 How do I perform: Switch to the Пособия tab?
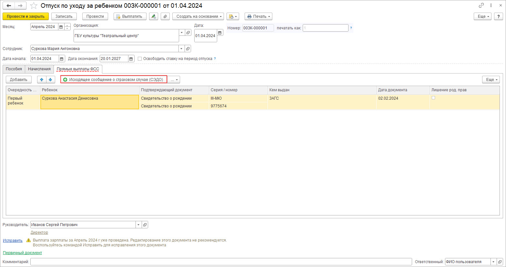point(14,69)
